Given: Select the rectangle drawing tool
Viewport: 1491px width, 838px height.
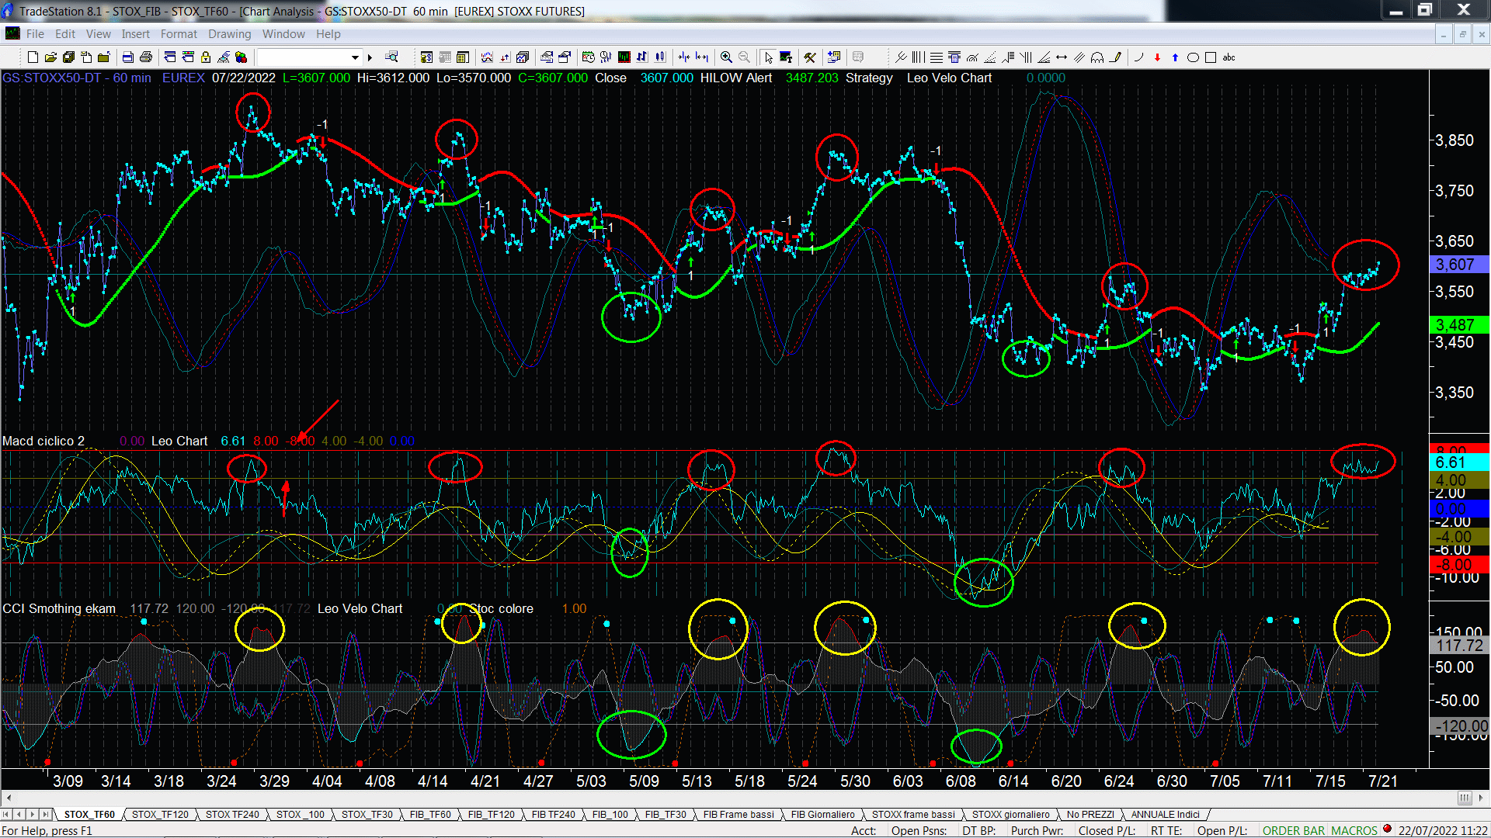Looking at the screenshot, I should click(1211, 57).
